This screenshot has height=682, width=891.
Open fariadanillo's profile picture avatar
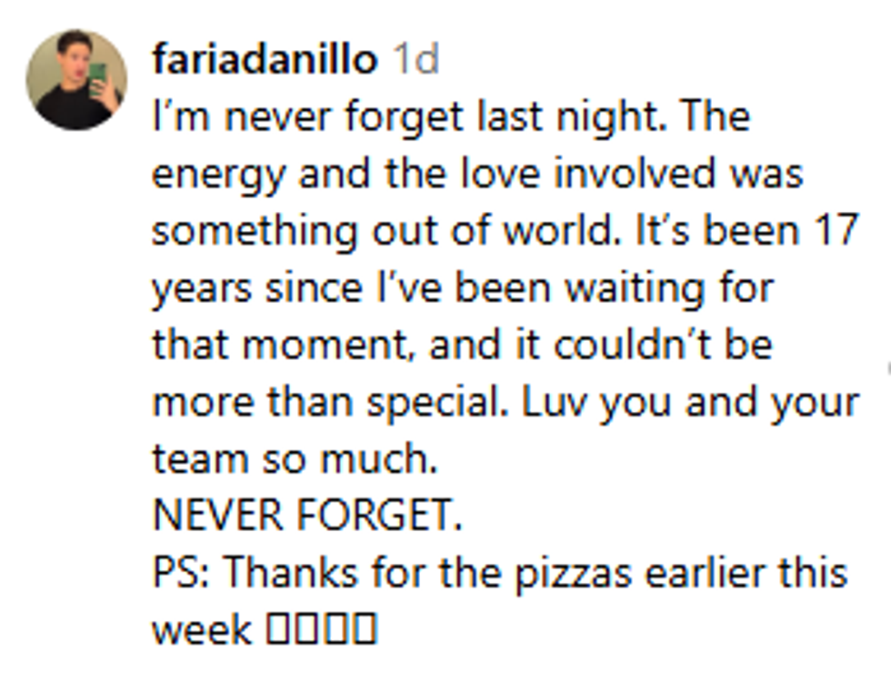click(76, 80)
